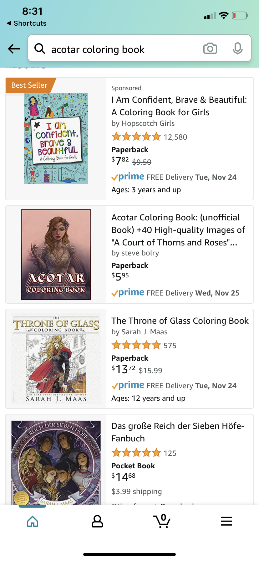Open the account profile tab
The height and width of the screenshot is (561, 259).
point(97,521)
